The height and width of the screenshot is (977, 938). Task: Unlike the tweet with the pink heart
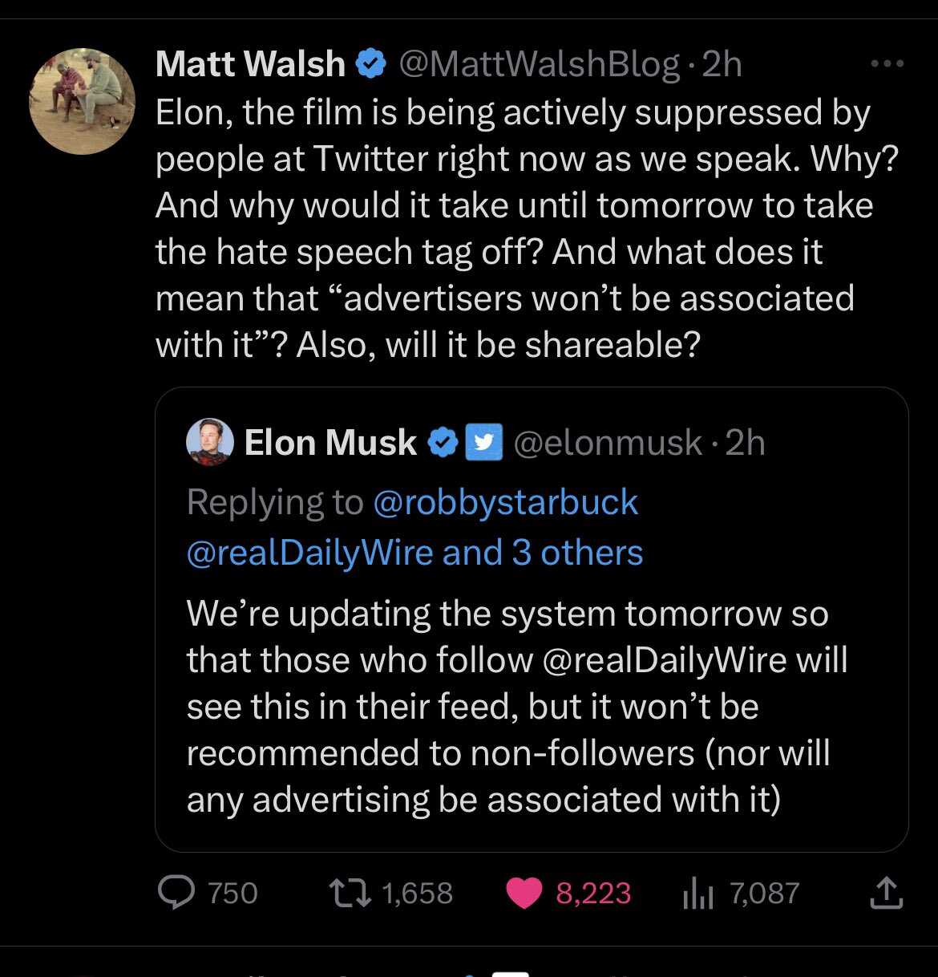point(524,894)
